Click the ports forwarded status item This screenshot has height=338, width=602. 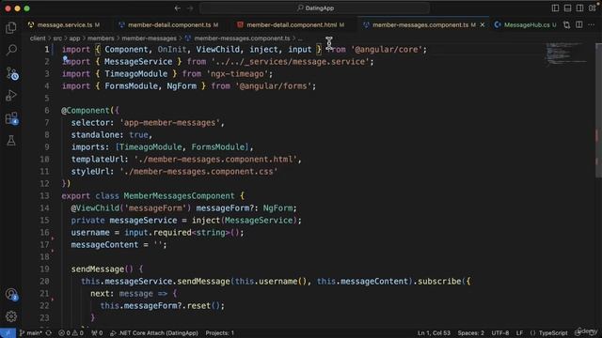tap(97, 333)
